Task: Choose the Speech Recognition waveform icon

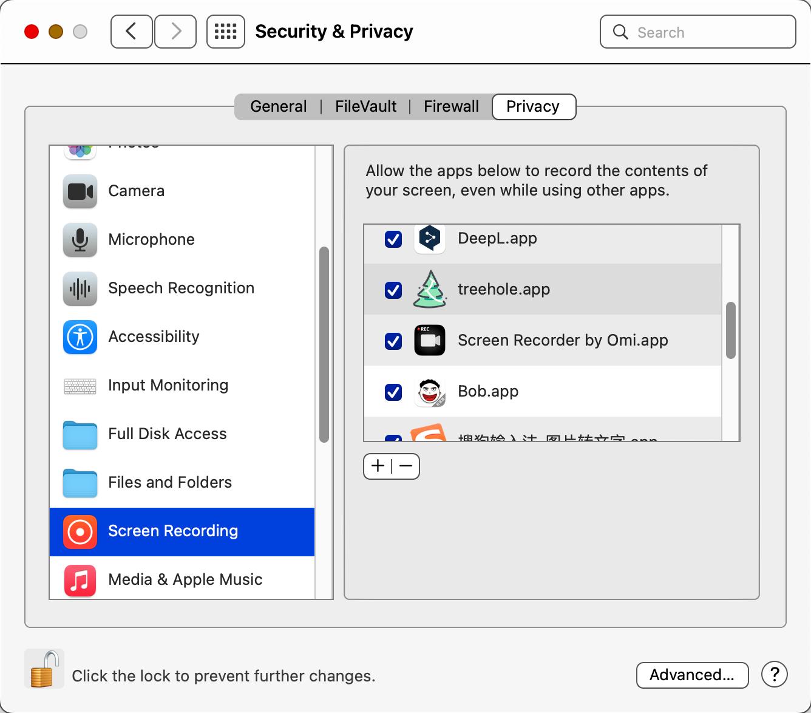Action: point(80,288)
